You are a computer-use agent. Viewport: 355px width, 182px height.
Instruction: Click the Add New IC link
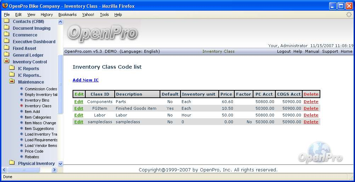point(85,80)
